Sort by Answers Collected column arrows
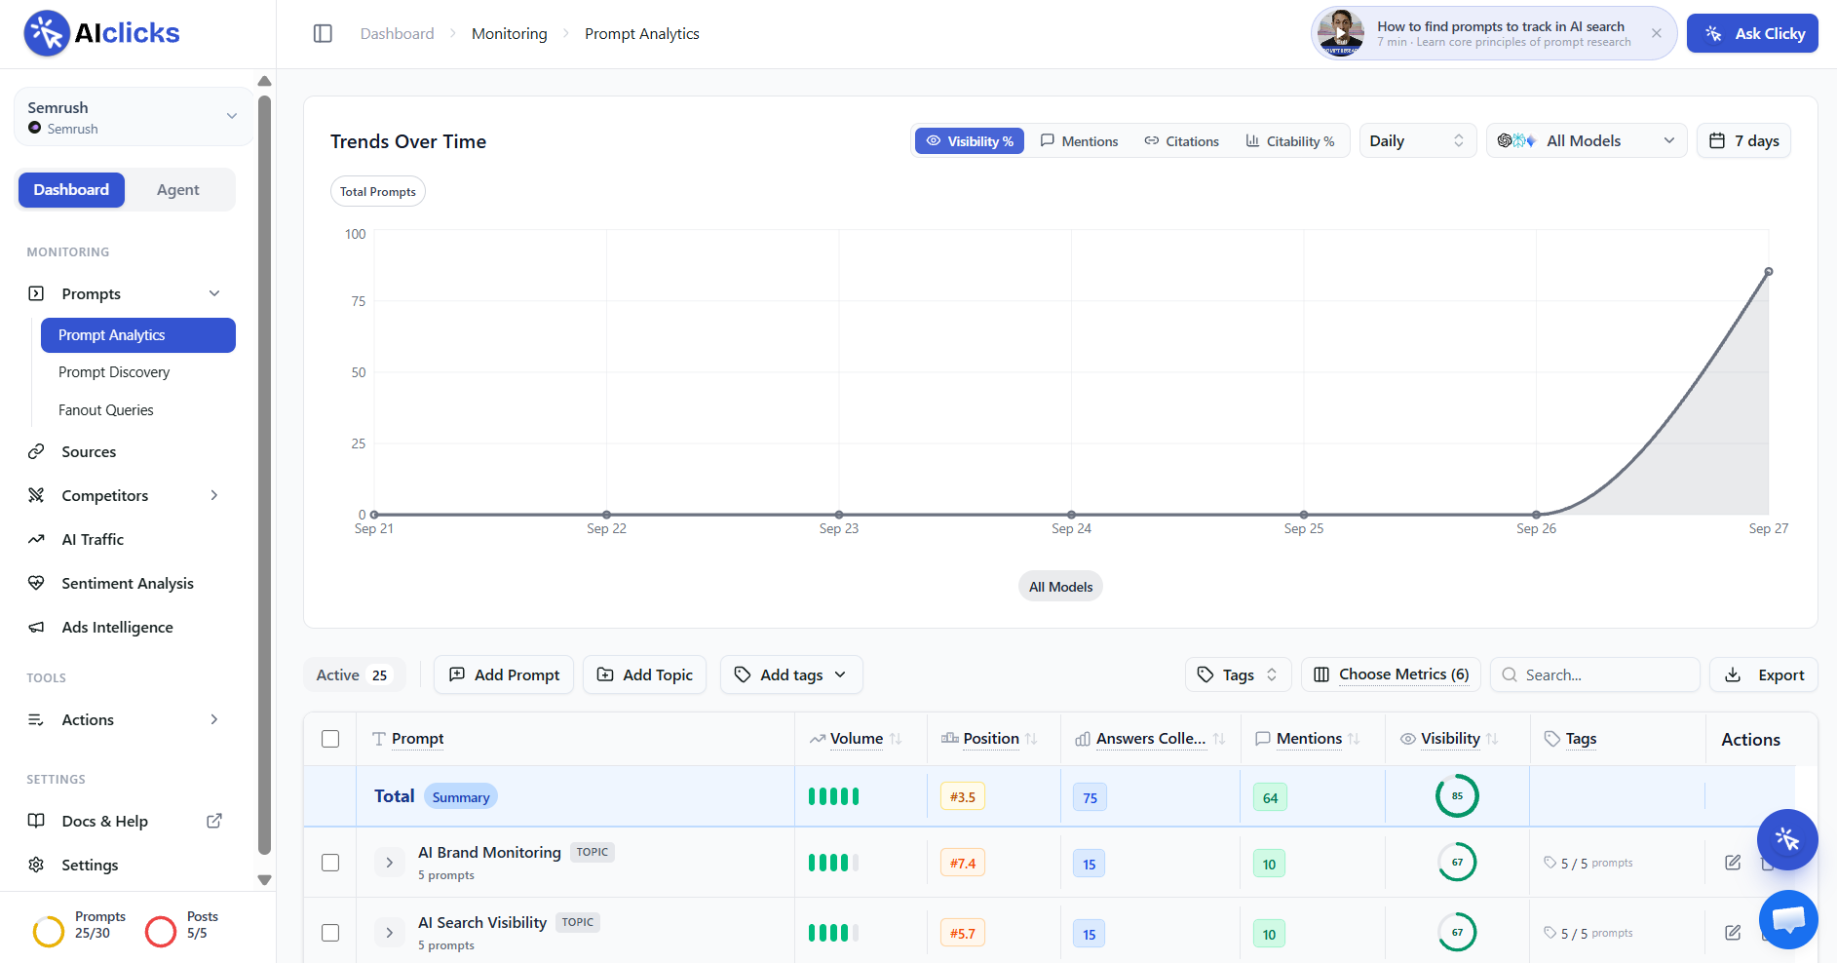This screenshot has width=1837, height=963. [1218, 739]
